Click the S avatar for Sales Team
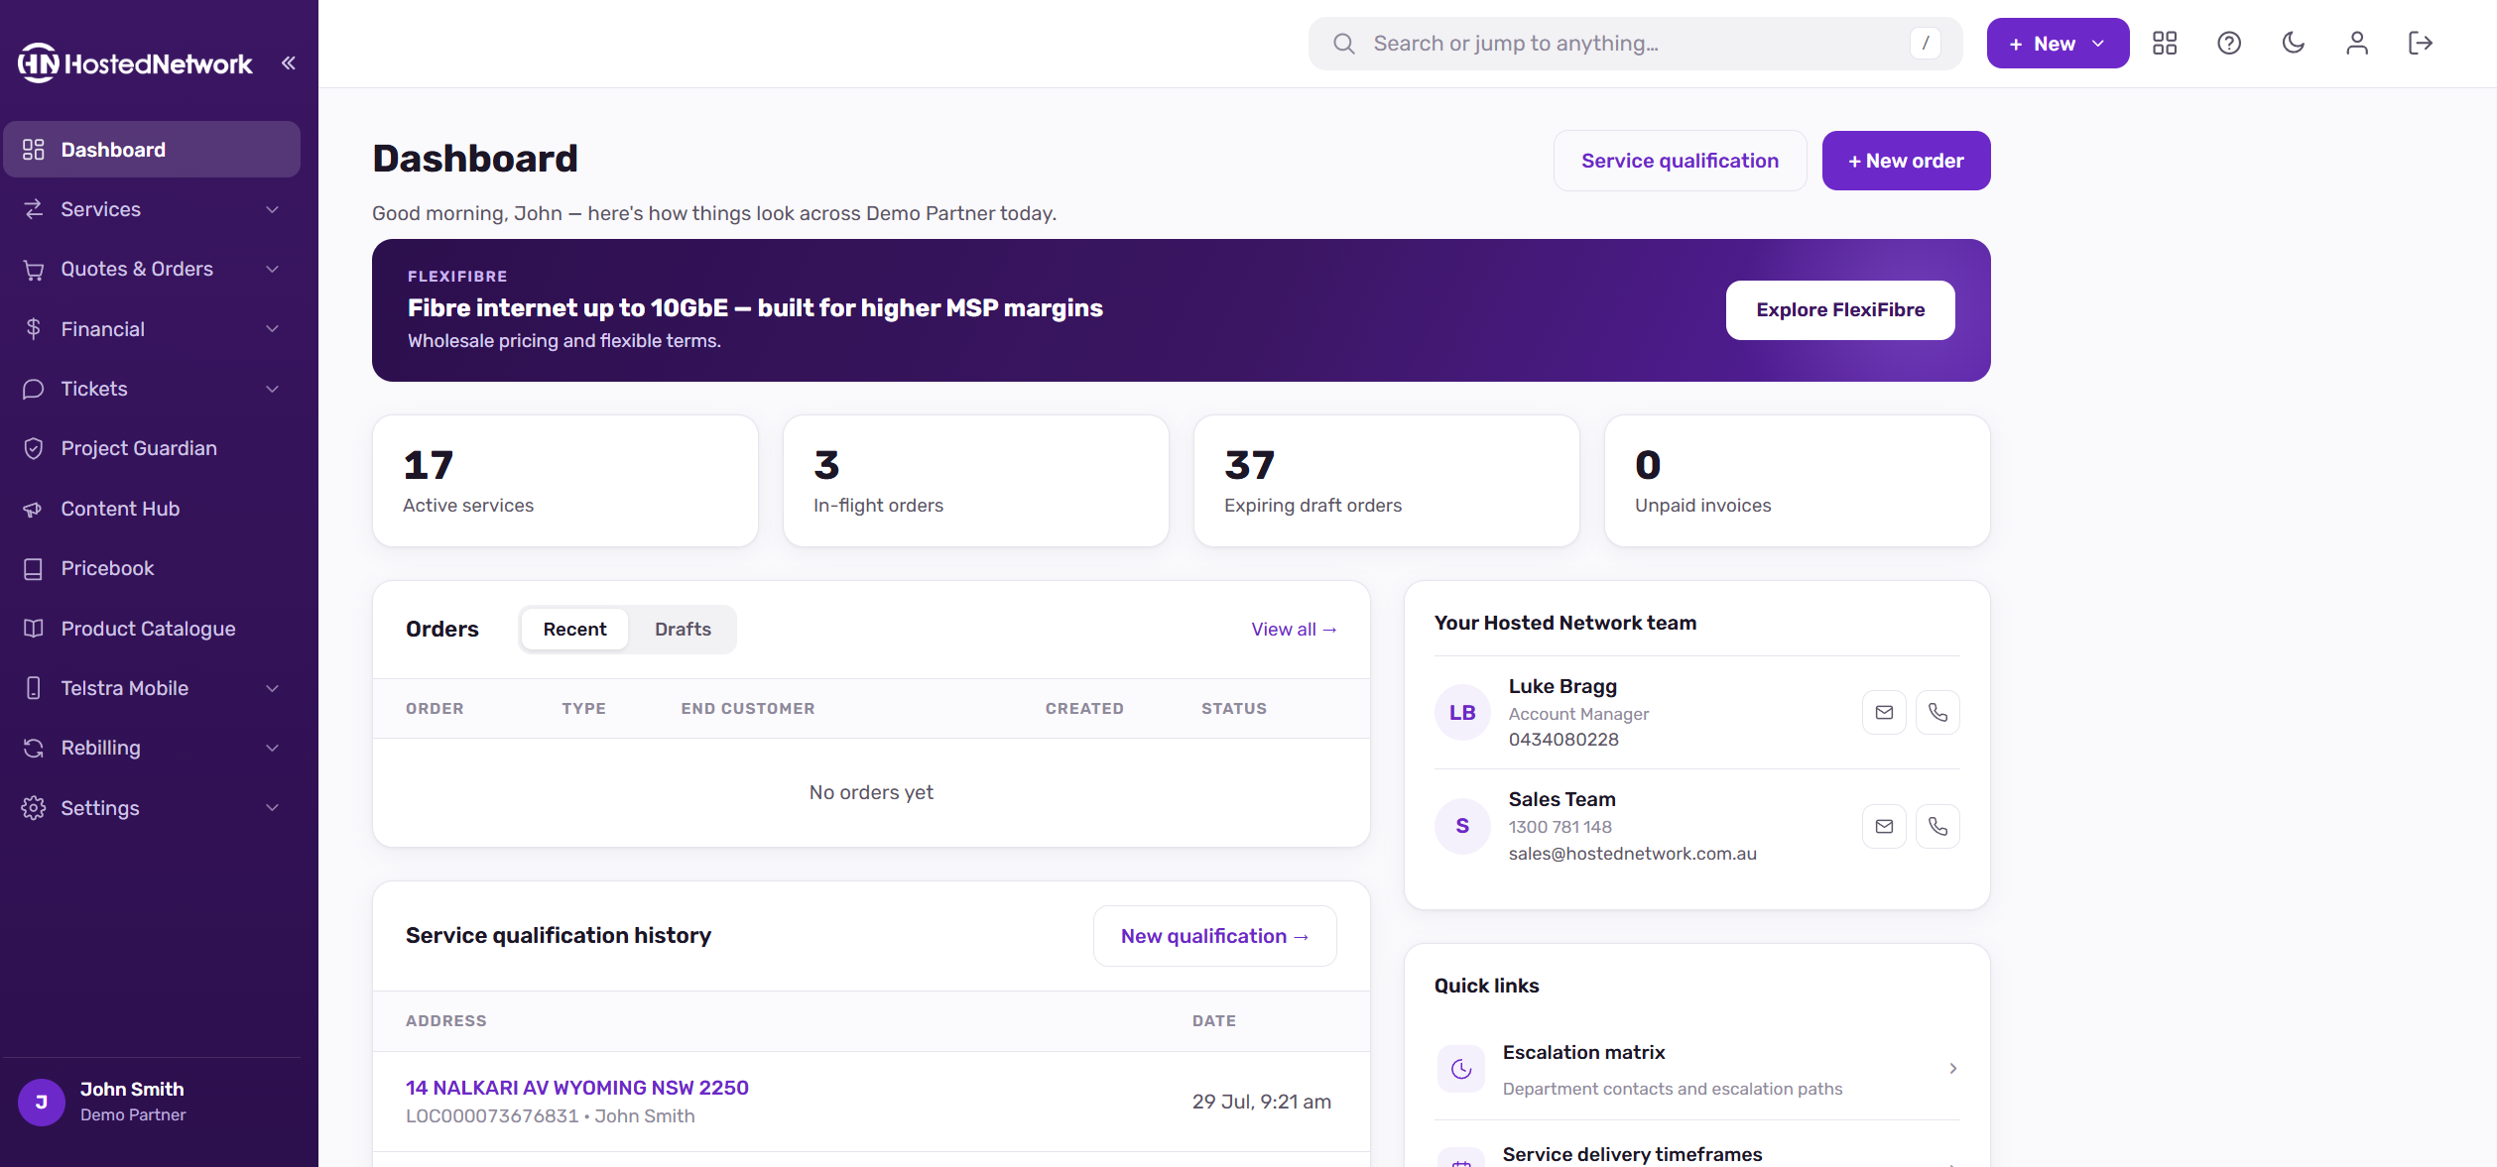 click(x=1462, y=826)
